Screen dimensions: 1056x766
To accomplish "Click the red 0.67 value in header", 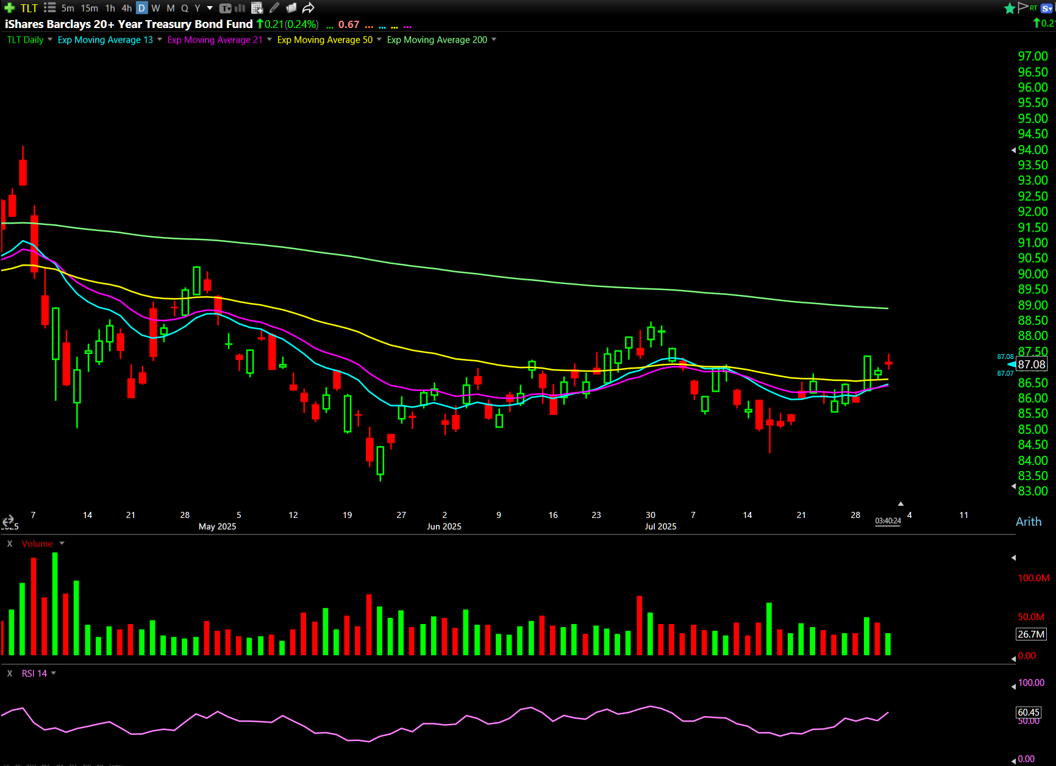I will [x=349, y=24].
